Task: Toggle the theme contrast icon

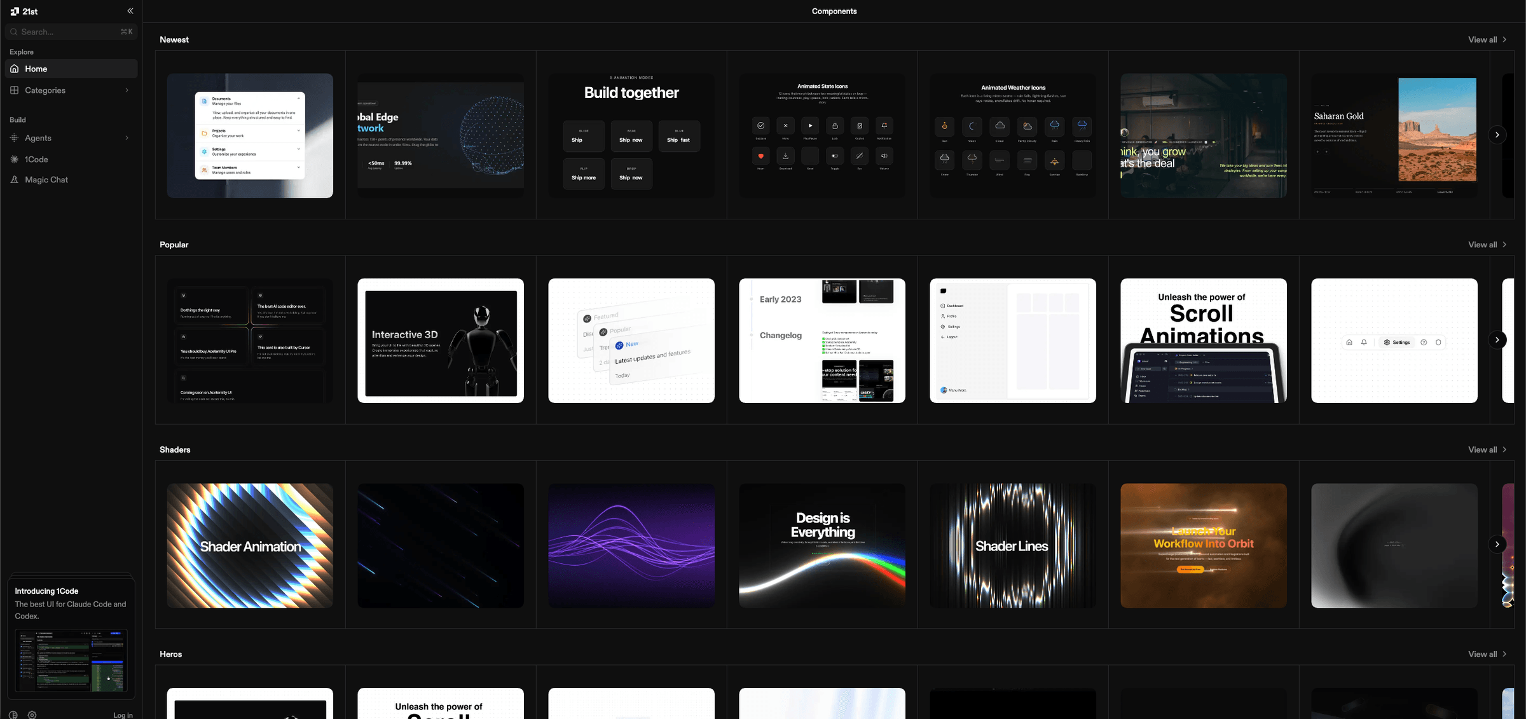Action: (x=13, y=715)
